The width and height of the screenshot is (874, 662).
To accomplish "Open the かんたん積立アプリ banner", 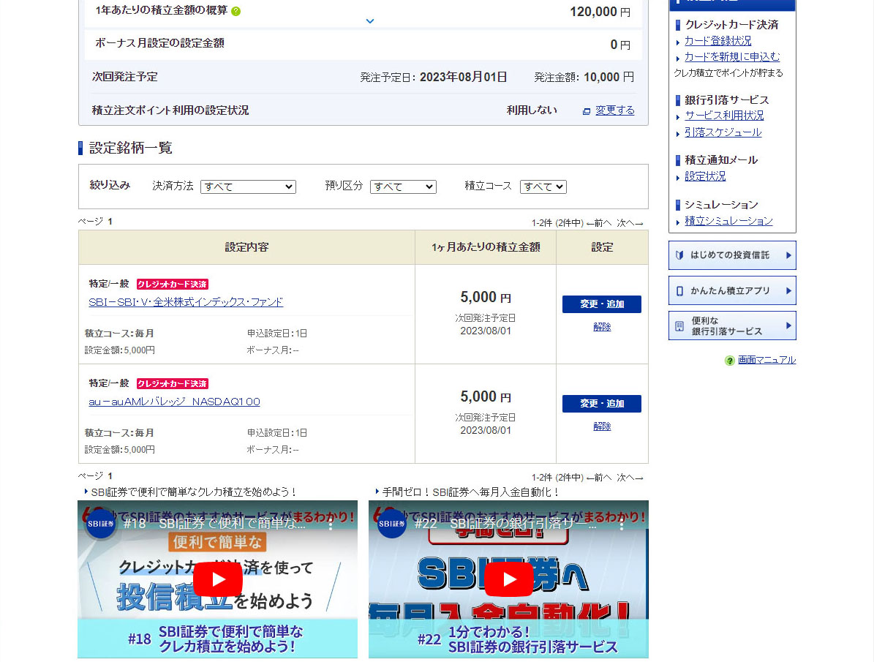I will [731, 290].
